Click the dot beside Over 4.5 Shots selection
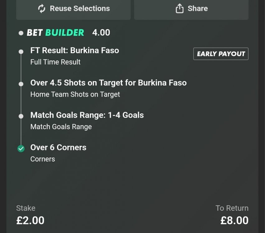This screenshot has width=265, height=233. coord(21,84)
